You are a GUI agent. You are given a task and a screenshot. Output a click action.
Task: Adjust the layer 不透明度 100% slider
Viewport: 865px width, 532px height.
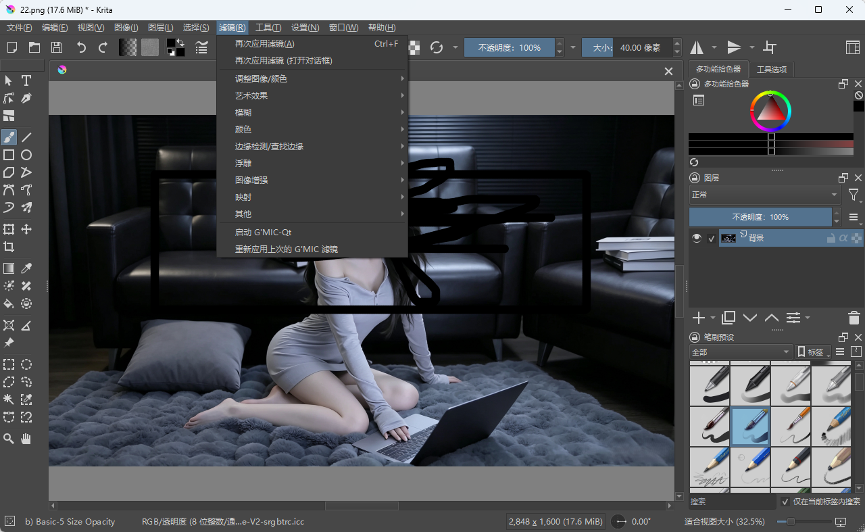pos(760,217)
